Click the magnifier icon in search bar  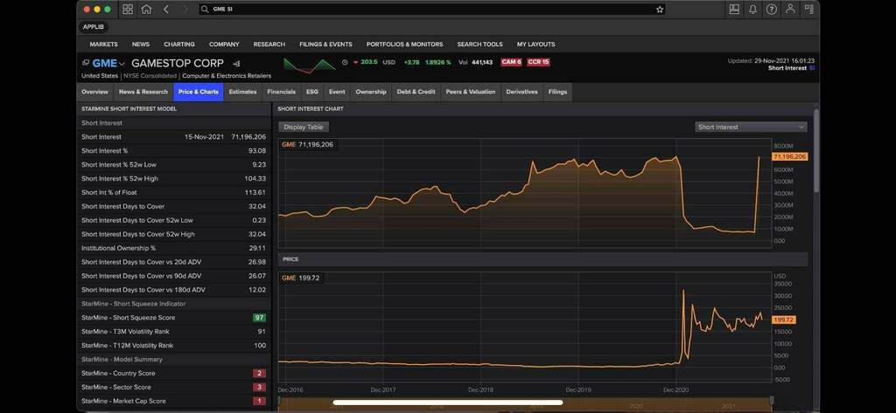tap(205, 9)
